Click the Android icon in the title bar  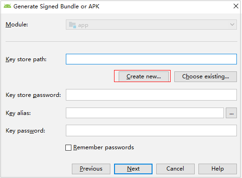(7, 6)
